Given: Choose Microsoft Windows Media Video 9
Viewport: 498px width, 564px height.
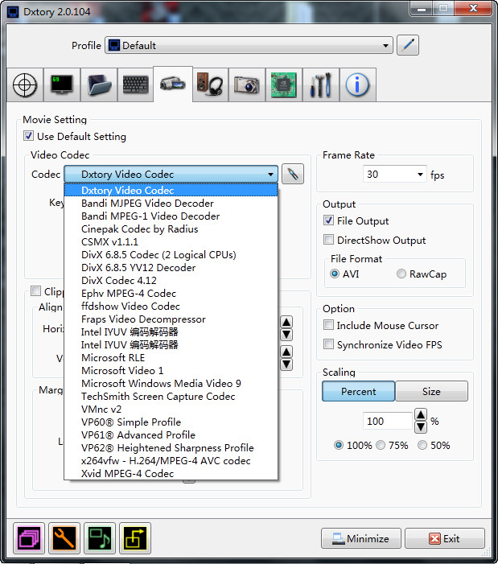Looking at the screenshot, I should coord(171,384).
